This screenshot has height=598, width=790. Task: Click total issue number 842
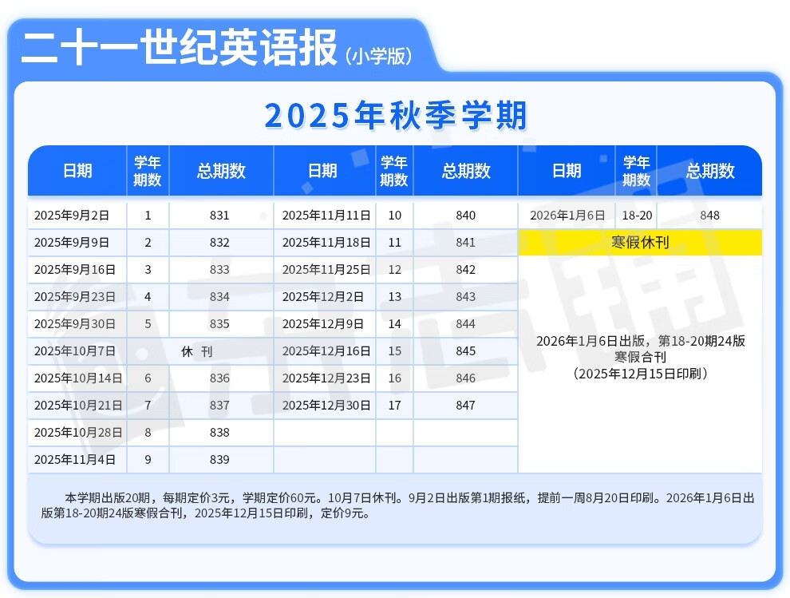pos(465,270)
